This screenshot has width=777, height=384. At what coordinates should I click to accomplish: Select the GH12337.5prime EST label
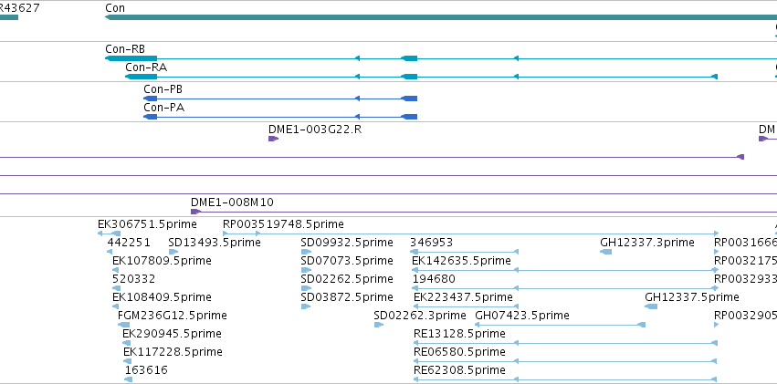692,297
